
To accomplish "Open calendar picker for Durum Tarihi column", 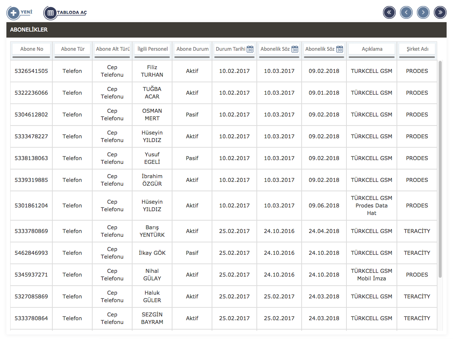I will [x=250, y=49].
